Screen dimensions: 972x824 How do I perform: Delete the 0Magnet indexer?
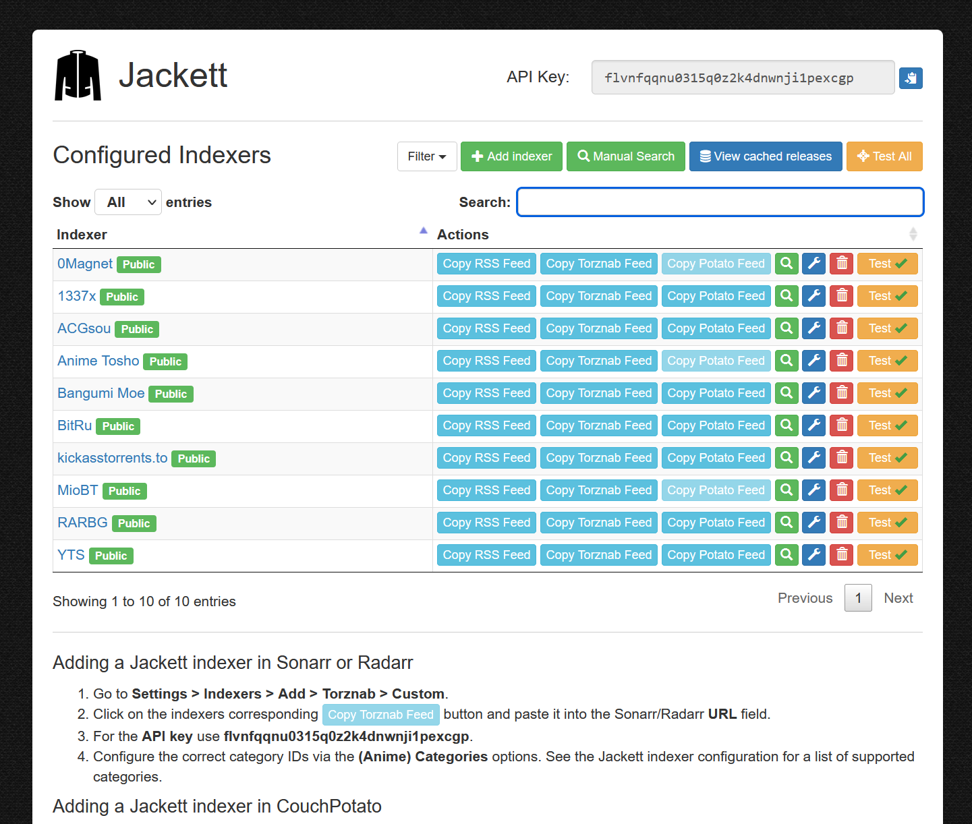coord(842,264)
